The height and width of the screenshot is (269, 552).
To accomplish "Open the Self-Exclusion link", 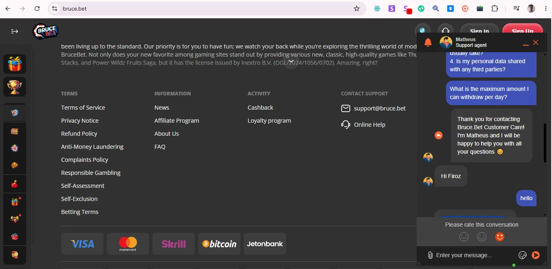I will (x=79, y=199).
